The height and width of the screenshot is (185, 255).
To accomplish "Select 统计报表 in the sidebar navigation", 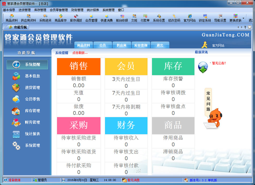I will pyautogui.click(x=27, y=134).
